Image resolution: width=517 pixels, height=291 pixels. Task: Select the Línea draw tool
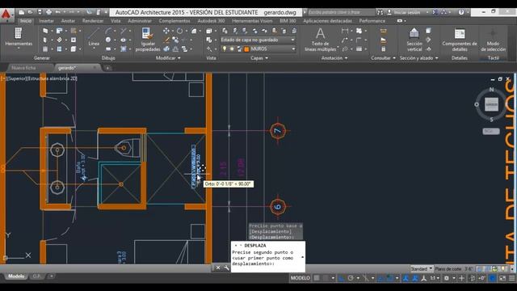click(x=94, y=36)
